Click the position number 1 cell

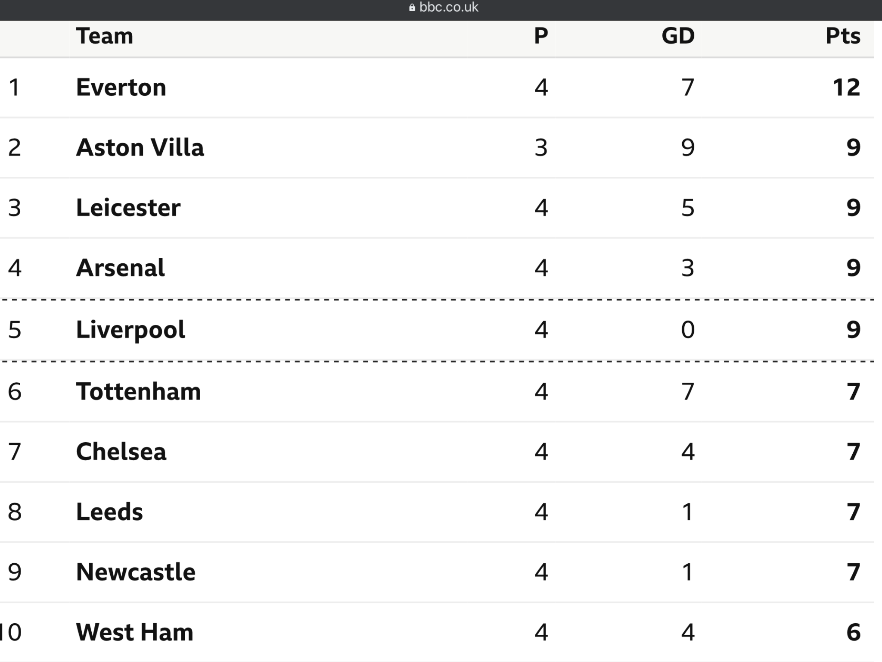point(14,87)
